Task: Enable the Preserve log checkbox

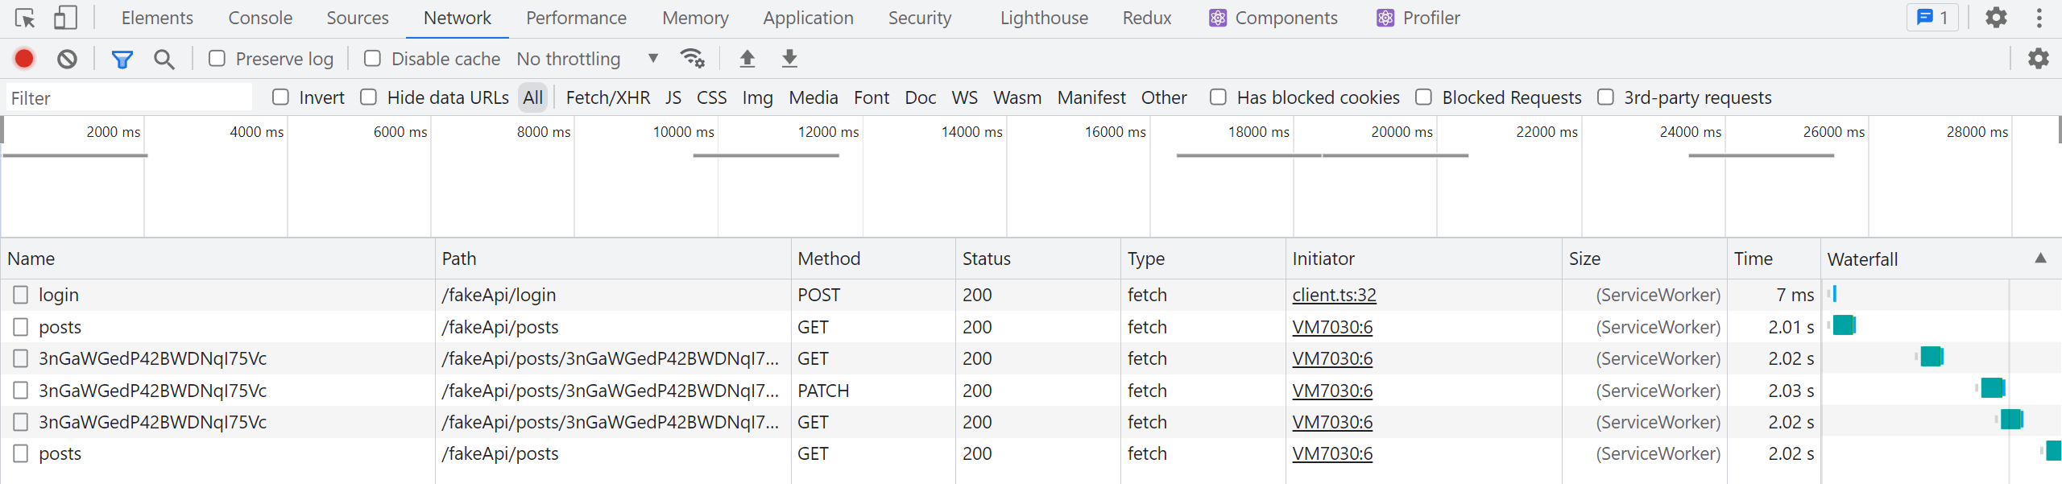Action: click(217, 59)
